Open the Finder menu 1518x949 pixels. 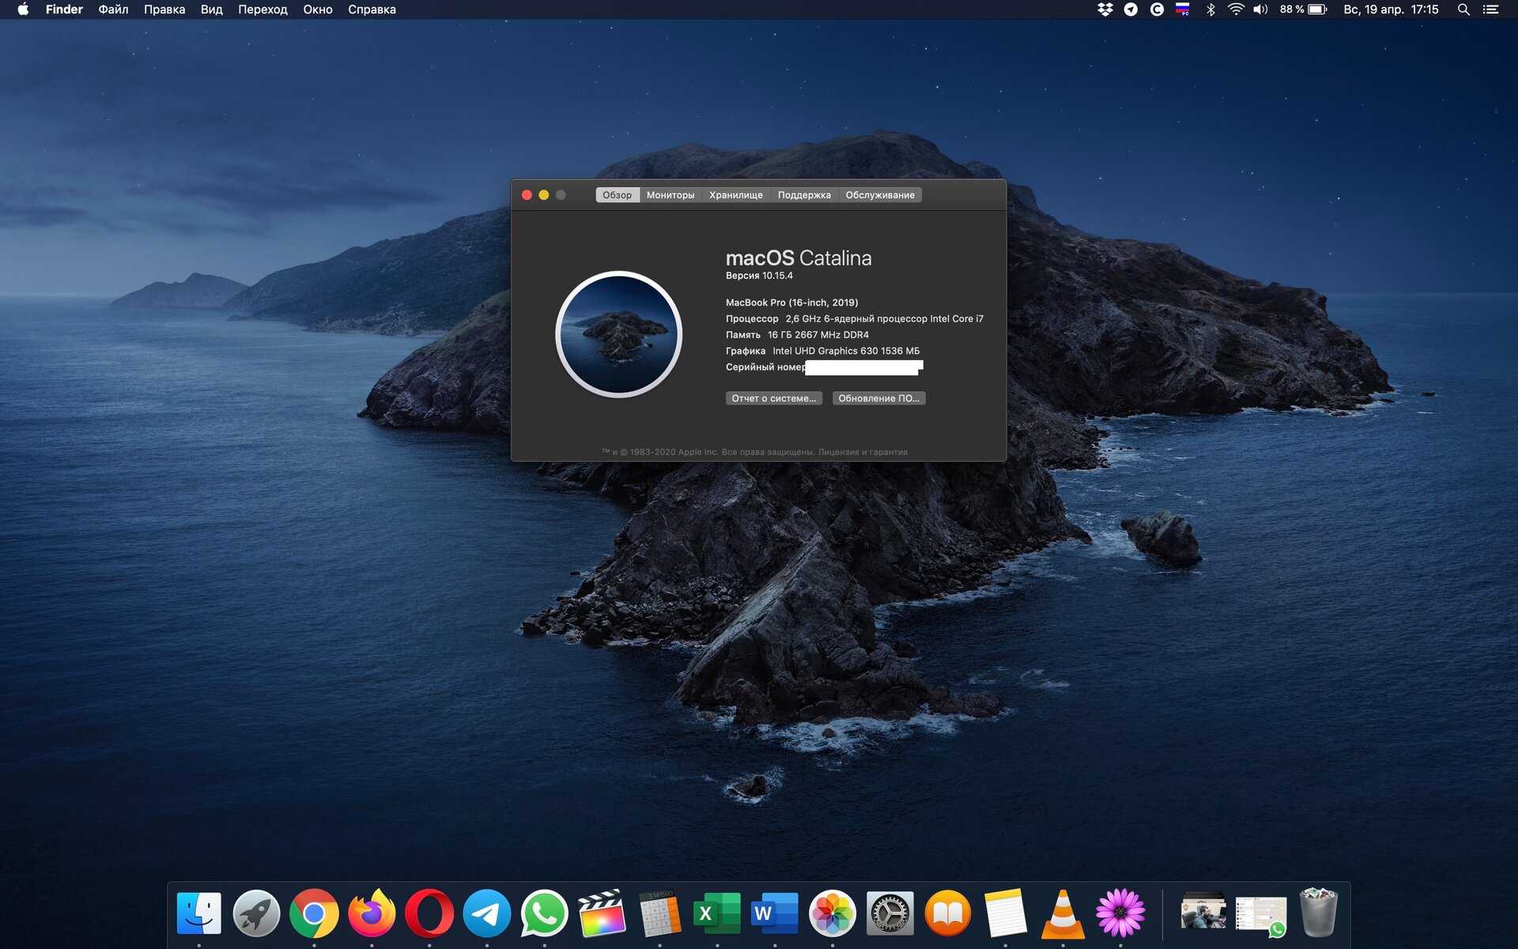pyautogui.click(x=64, y=9)
